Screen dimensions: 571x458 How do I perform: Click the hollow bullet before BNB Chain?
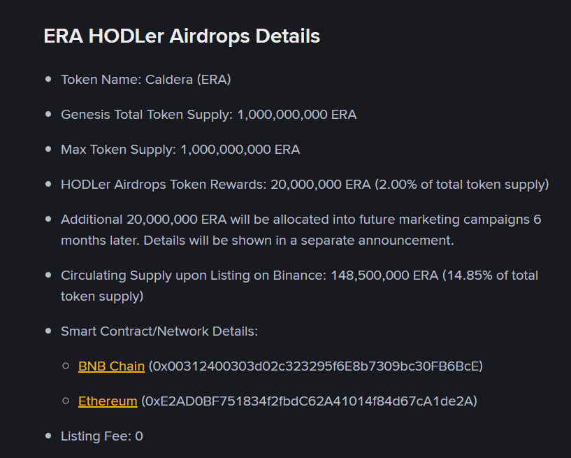click(x=66, y=366)
